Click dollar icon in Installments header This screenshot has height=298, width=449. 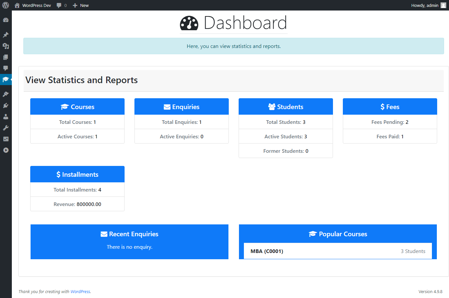(59, 174)
